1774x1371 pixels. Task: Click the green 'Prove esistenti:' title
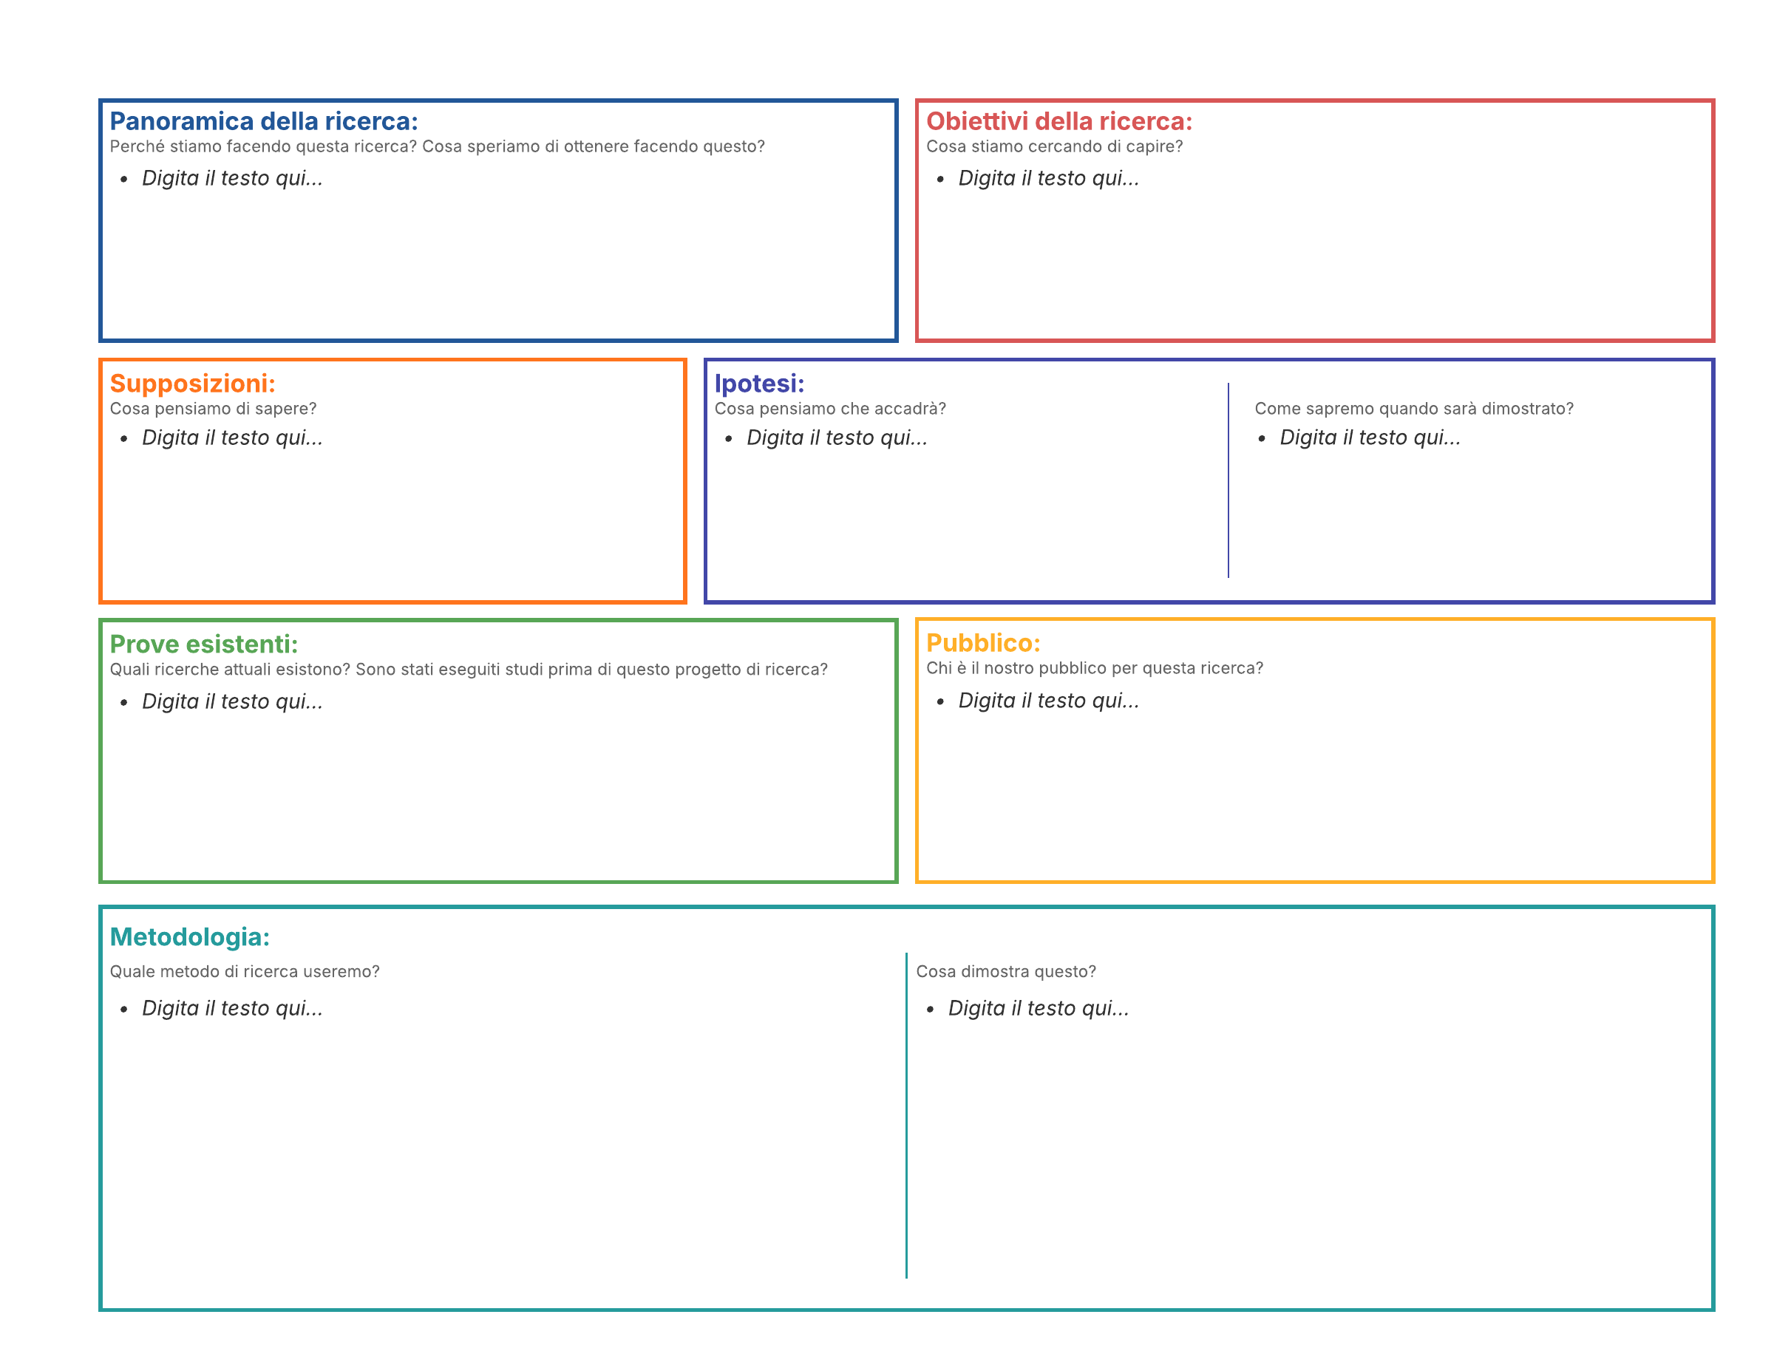[x=204, y=644]
